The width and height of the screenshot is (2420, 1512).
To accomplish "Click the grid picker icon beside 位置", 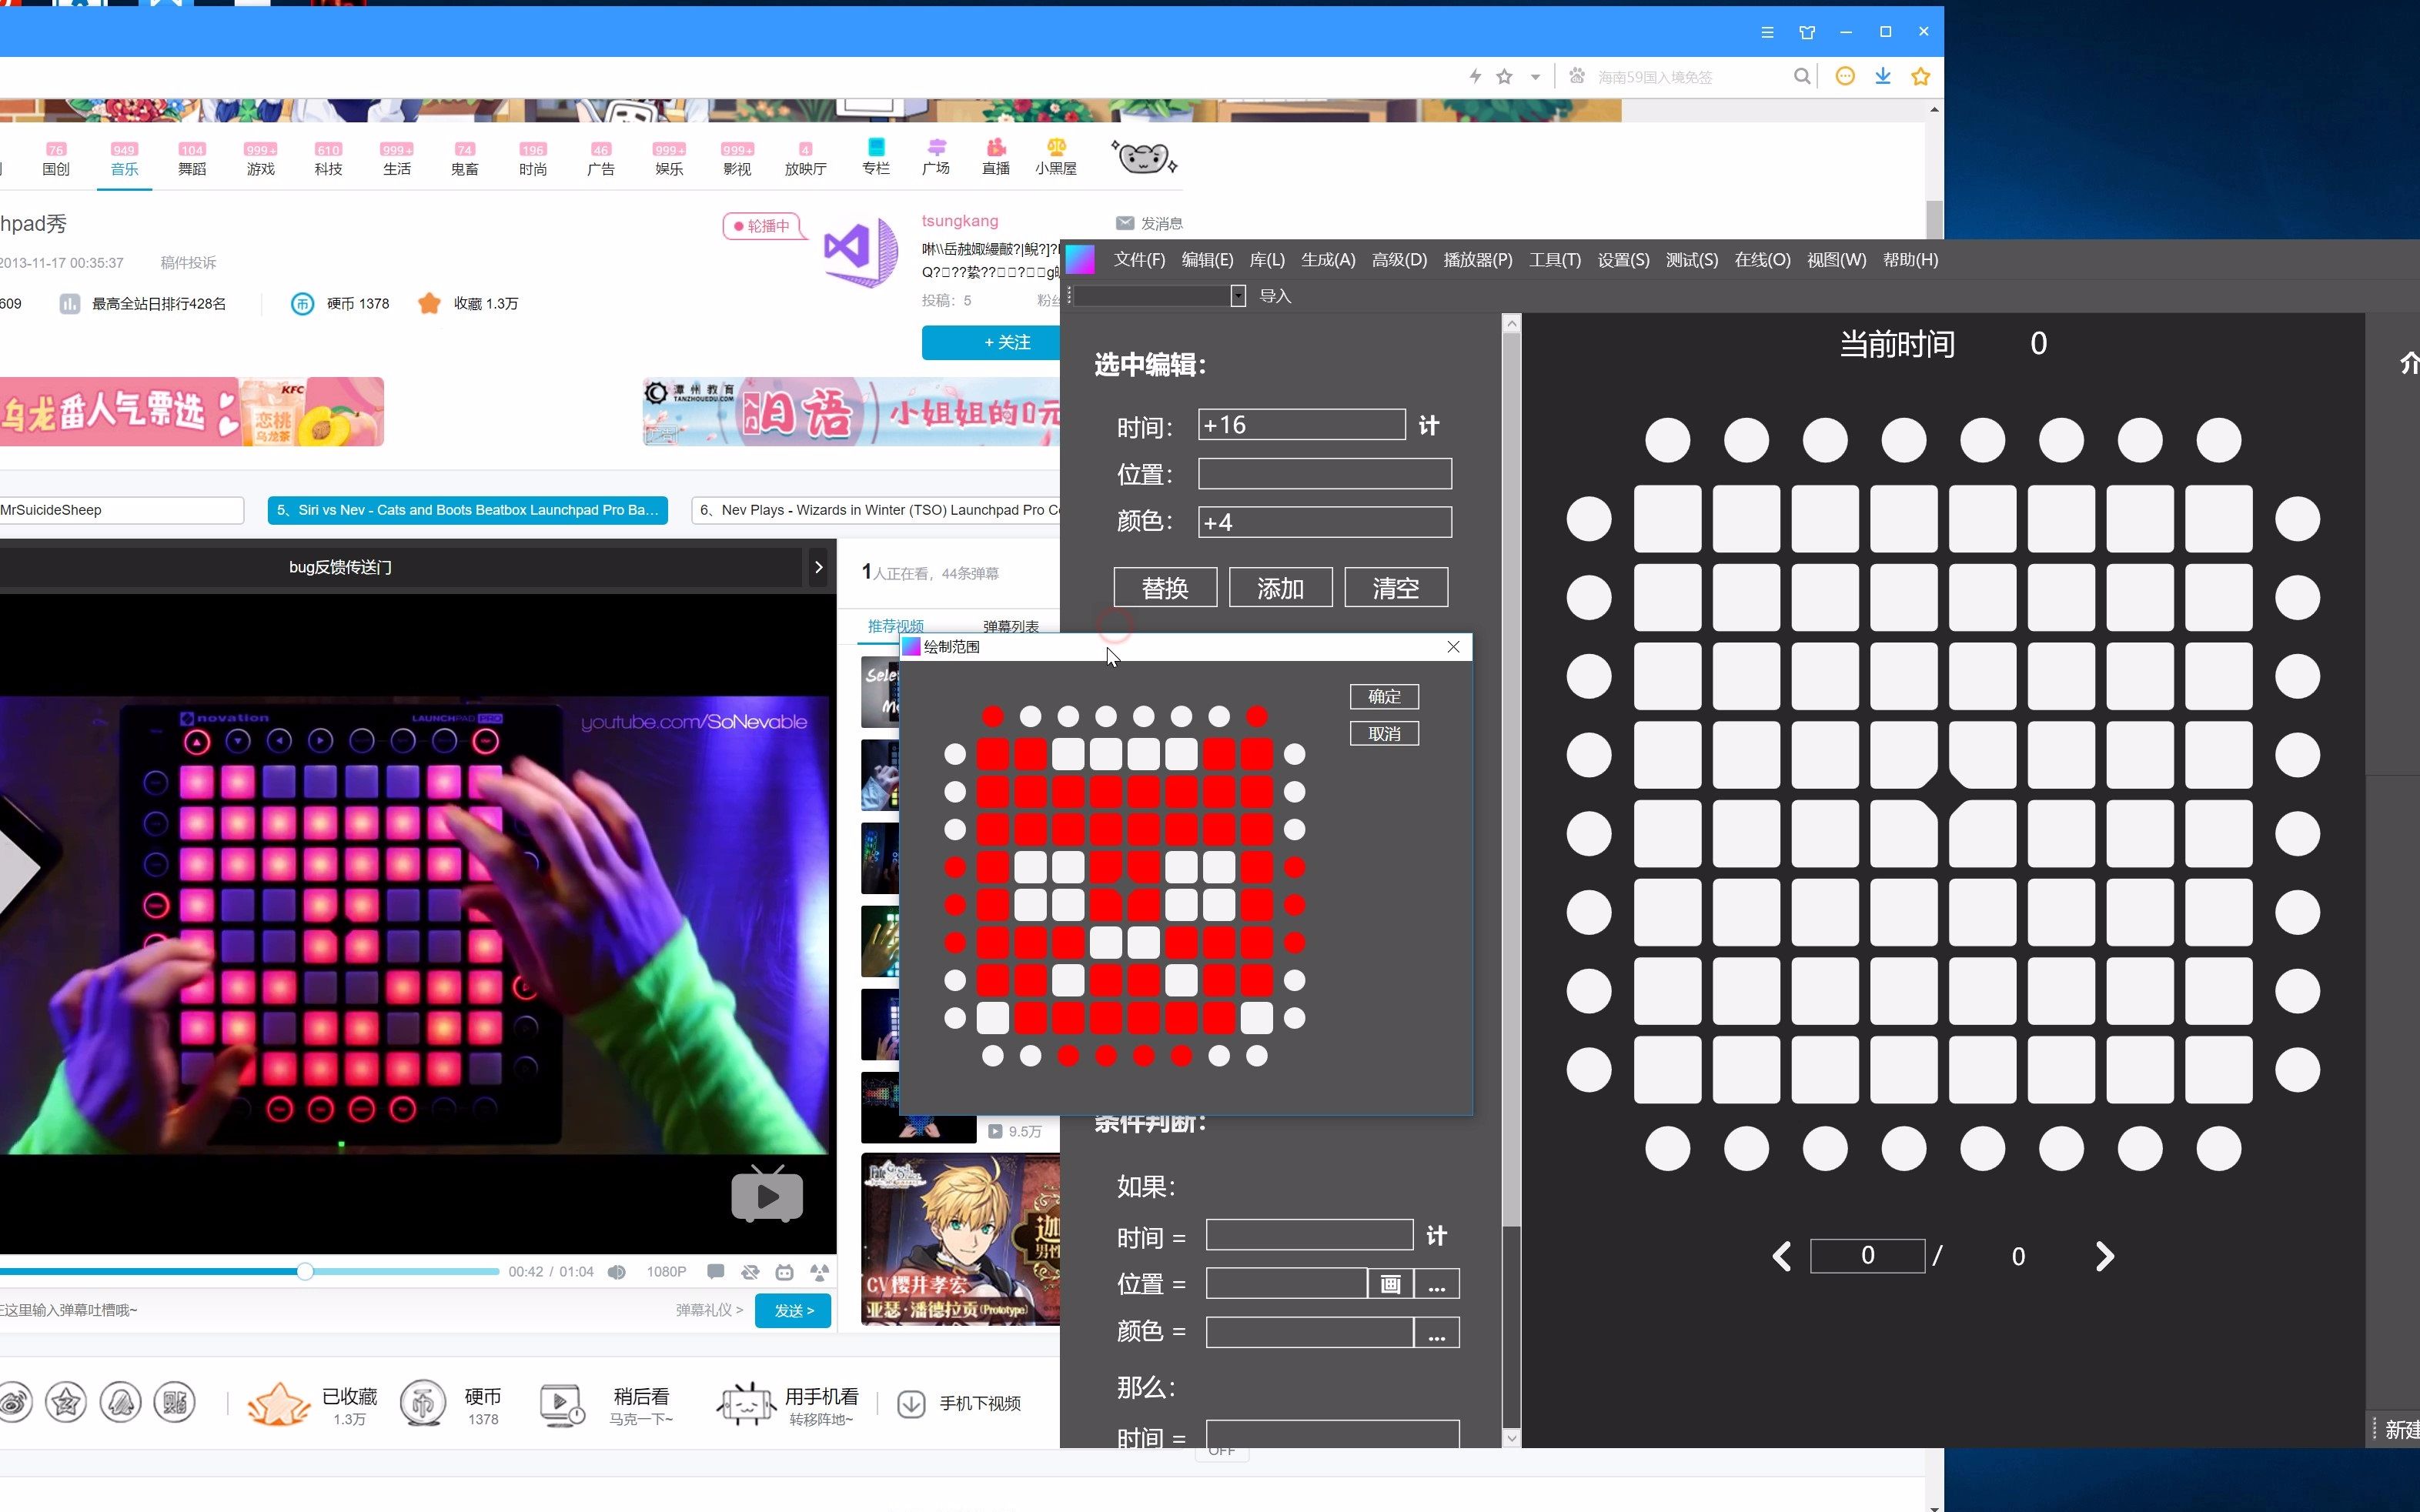I will click(1390, 1284).
